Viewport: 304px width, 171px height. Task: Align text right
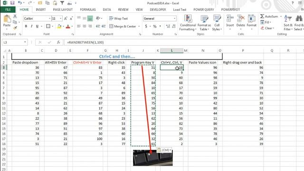[x=90, y=26]
